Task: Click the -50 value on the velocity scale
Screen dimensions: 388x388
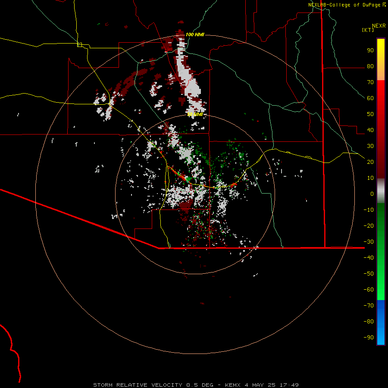Action: [x=369, y=273]
